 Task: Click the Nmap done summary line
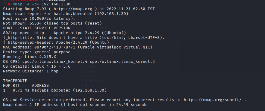pyautogui.click(x=75, y=105)
